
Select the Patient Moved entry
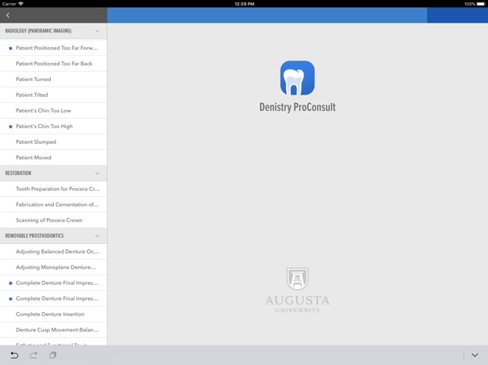coord(54,158)
